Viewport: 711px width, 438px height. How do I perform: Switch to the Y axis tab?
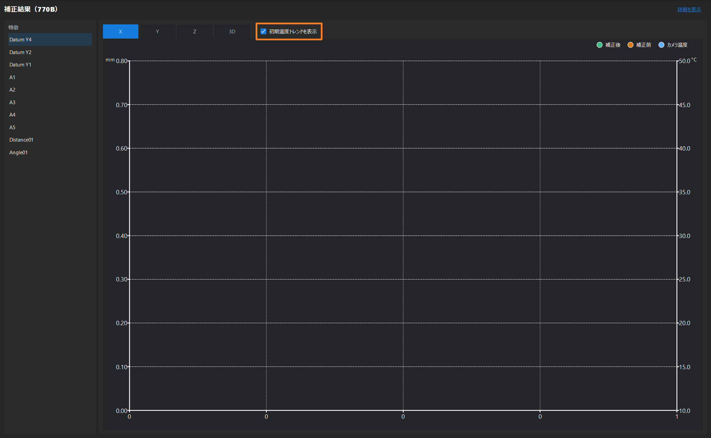[157, 31]
